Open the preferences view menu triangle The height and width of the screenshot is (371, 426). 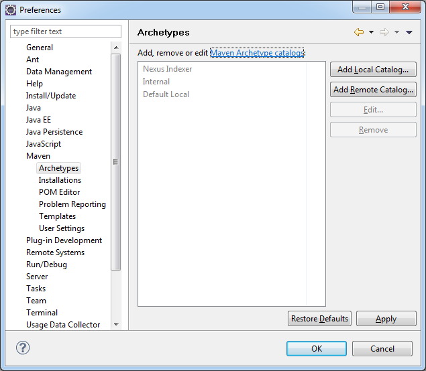[x=409, y=32]
